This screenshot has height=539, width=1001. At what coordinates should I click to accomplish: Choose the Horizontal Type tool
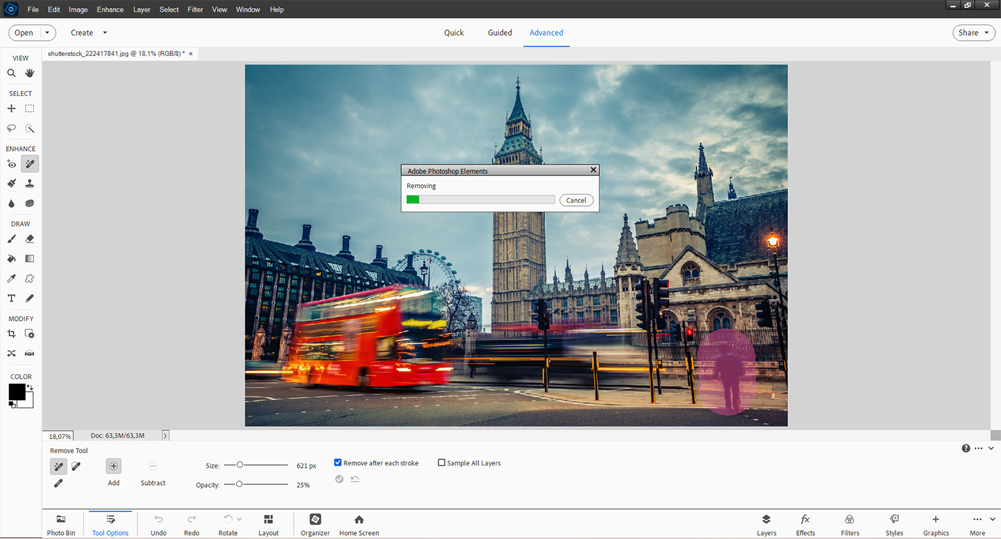11,298
